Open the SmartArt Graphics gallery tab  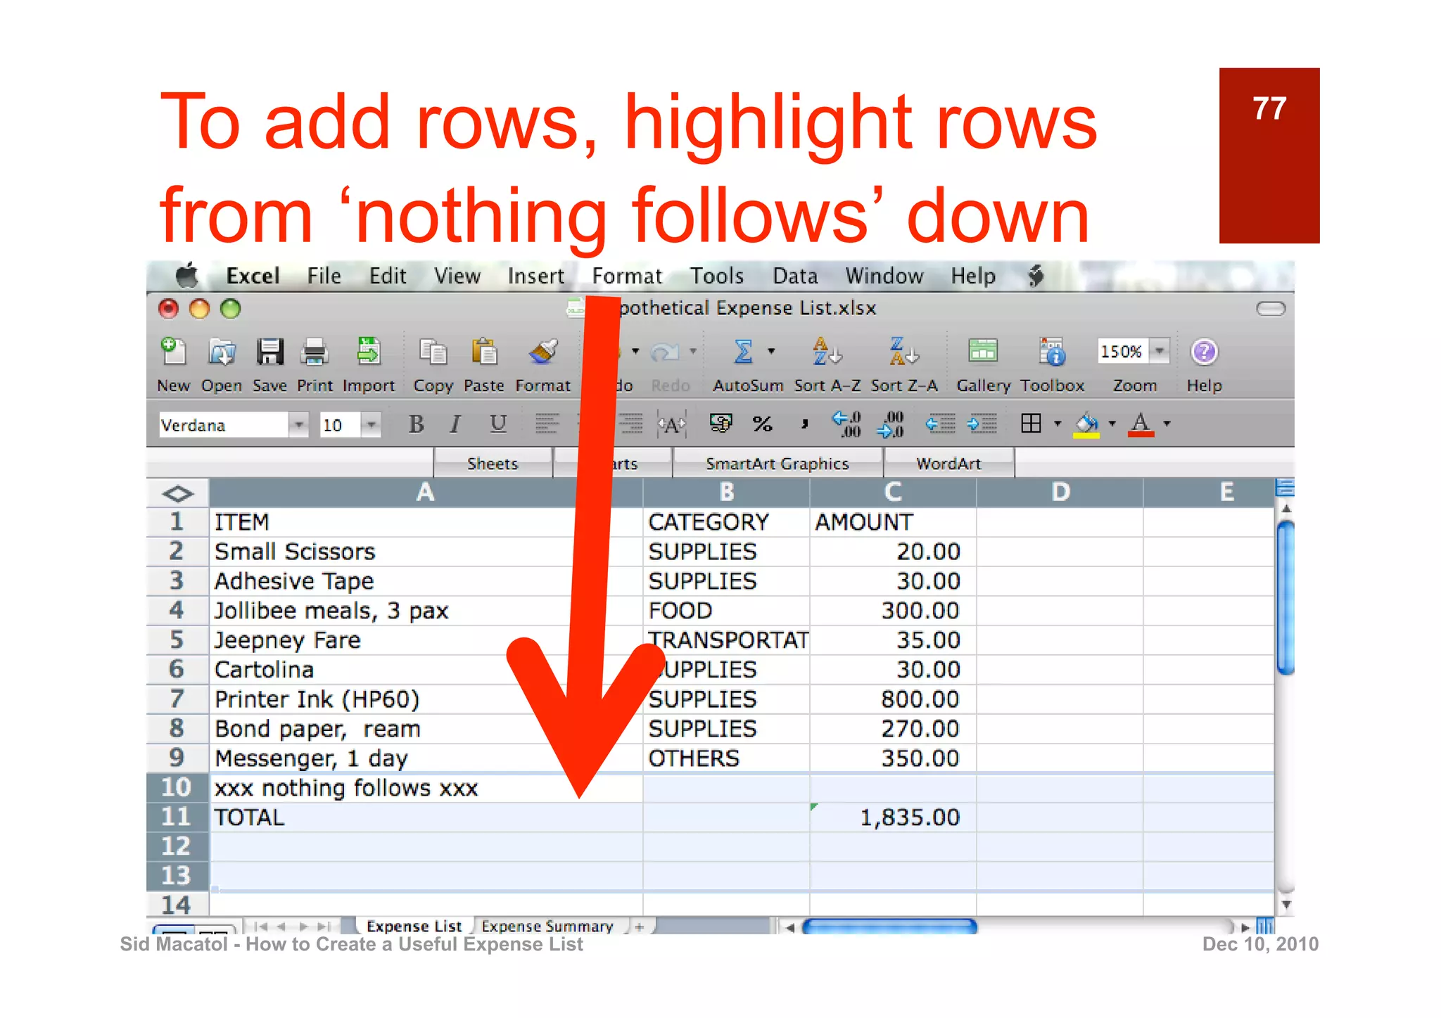pyautogui.click(x=777, y=464)
